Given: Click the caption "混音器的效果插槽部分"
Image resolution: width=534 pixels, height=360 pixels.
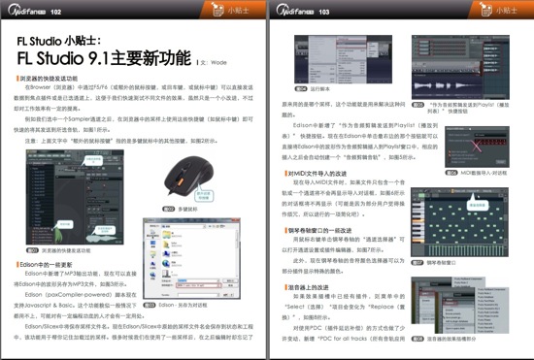Looking at the screenshot, I should [x=451, y=339].
